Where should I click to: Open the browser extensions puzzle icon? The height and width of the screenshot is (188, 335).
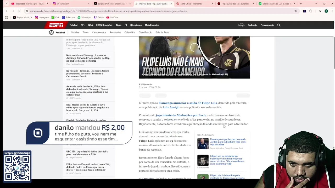pyautogui.click(x=311, y=11)
